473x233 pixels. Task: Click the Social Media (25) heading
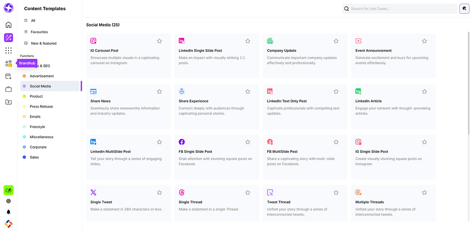tap(103, 25)
